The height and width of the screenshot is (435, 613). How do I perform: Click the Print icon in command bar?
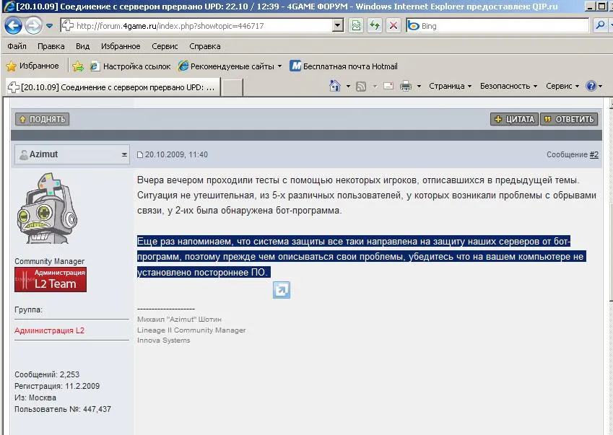point(406,86)
